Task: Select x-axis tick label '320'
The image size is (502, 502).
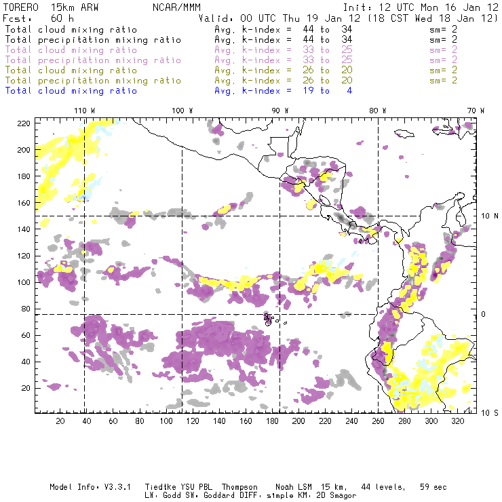Action: pyautogui.click(x=457, y=421)
